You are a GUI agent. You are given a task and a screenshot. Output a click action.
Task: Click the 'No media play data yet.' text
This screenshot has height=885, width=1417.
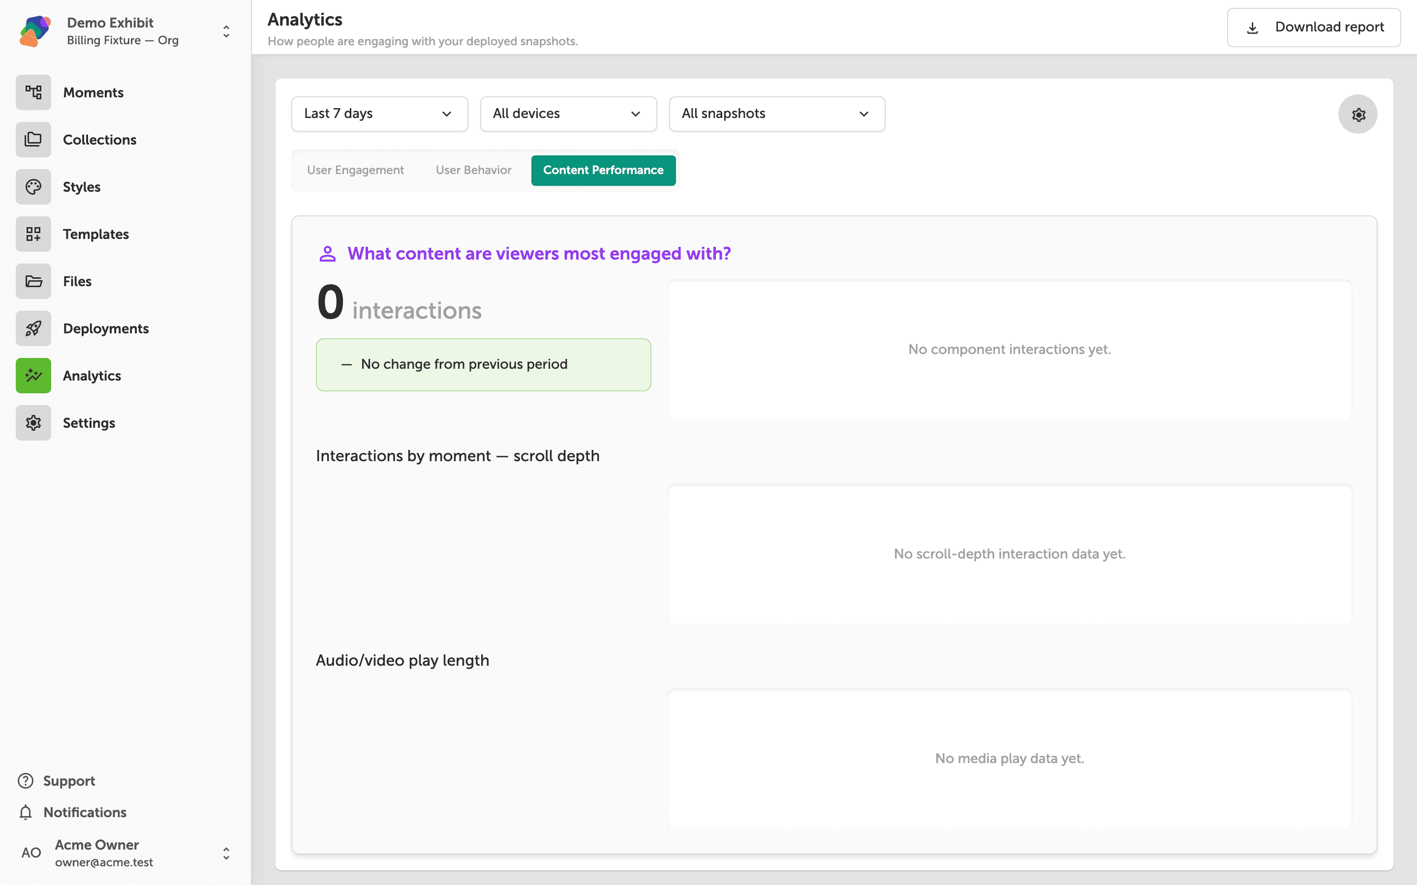click(x=1010, y=759)
